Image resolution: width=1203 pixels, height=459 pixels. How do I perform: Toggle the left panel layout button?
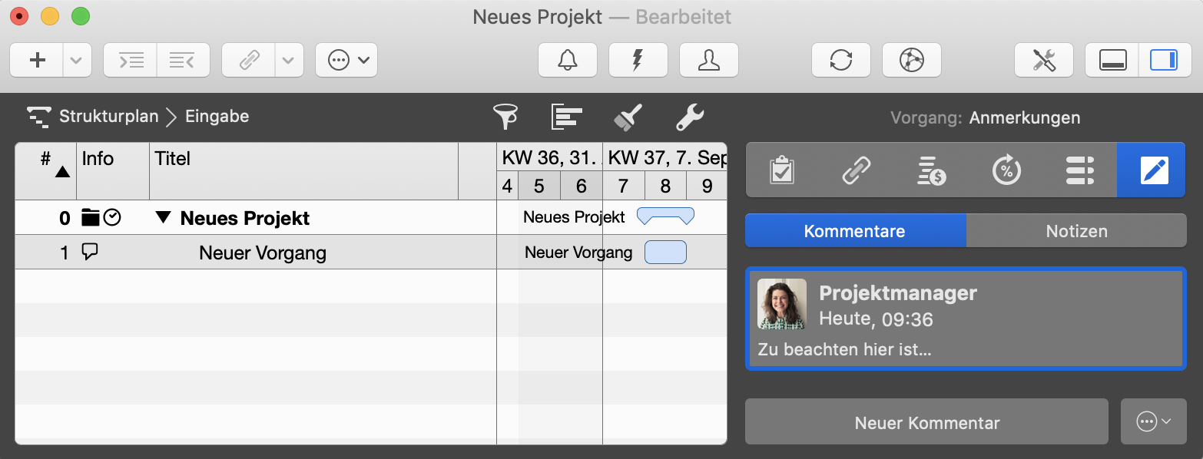(x=1111, y=59)
